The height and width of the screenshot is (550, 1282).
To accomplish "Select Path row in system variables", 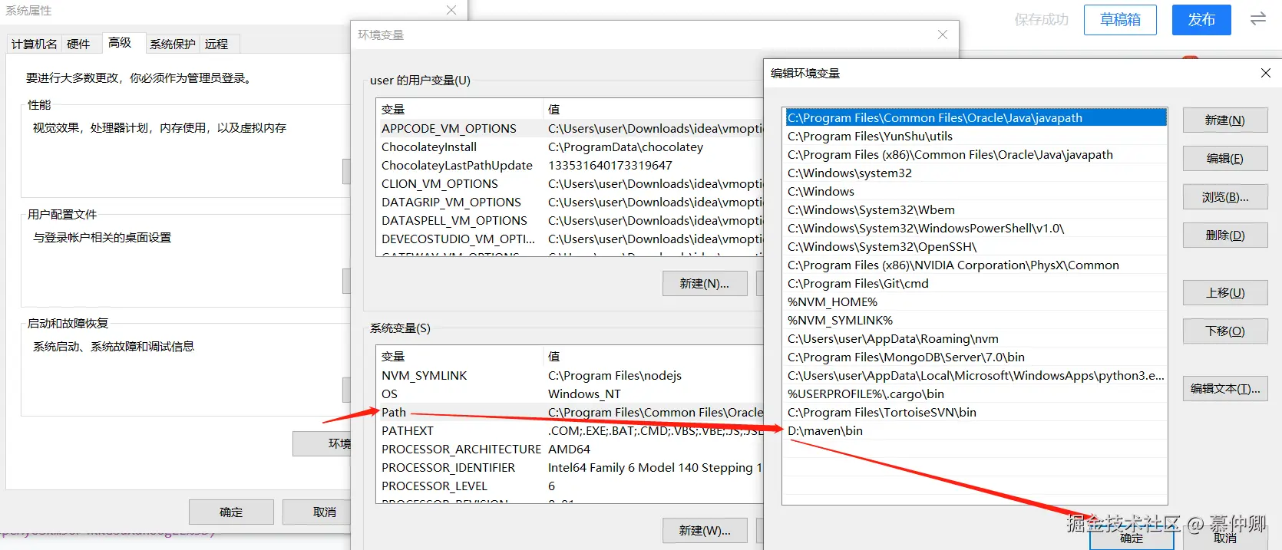I will click(x=570, y=412).
